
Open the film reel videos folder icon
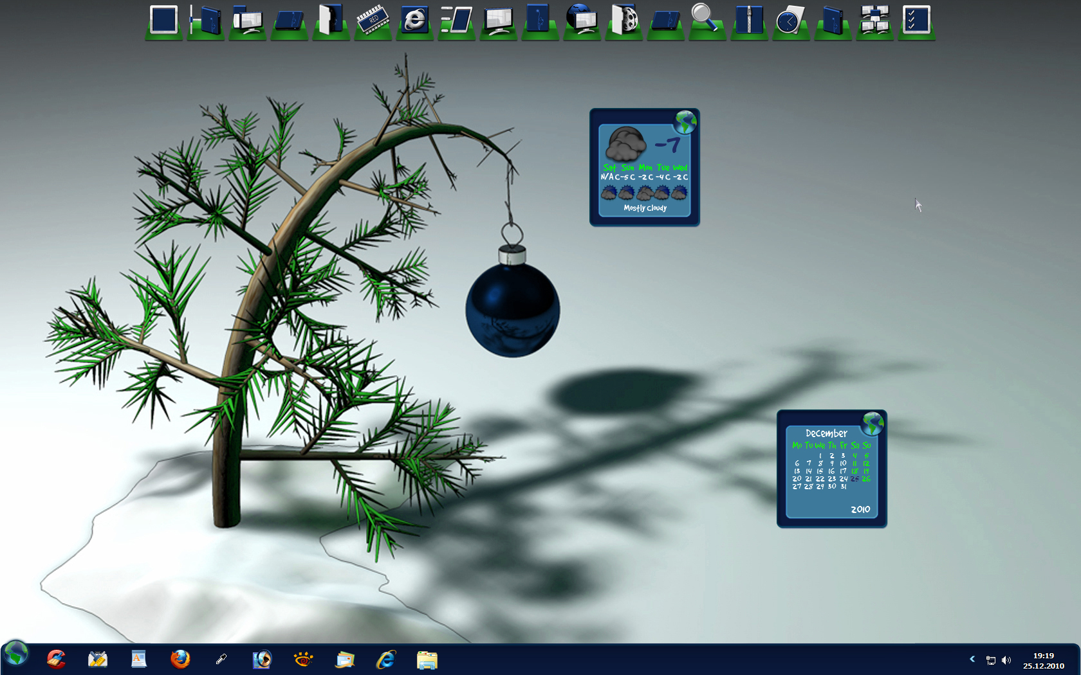[624, 19]
